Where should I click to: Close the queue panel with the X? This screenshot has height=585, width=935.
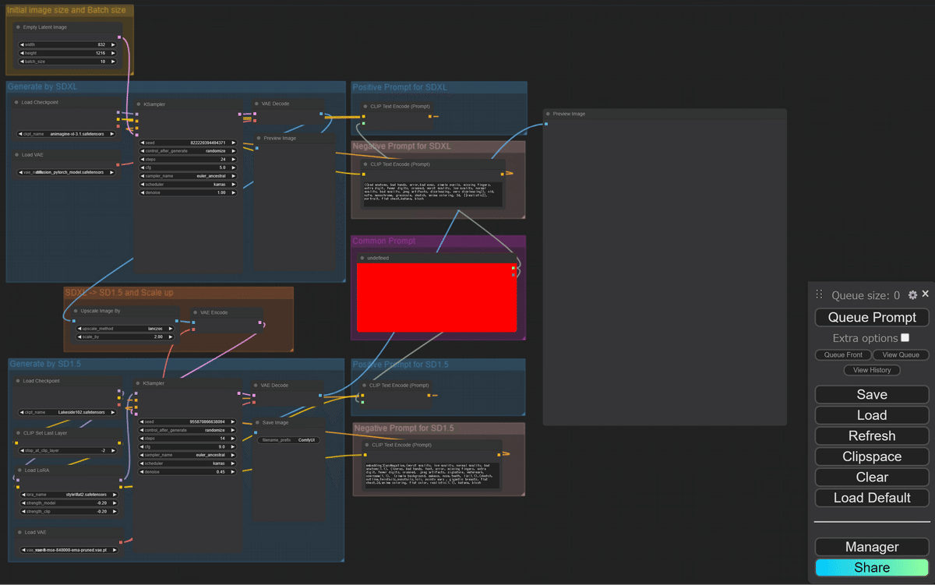coord(926,294)
